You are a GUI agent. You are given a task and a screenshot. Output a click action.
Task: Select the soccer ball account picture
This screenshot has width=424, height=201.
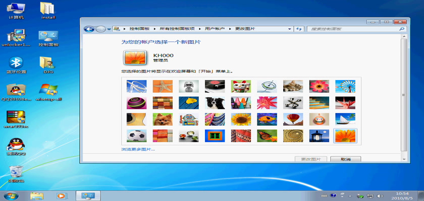click(136, 136)
